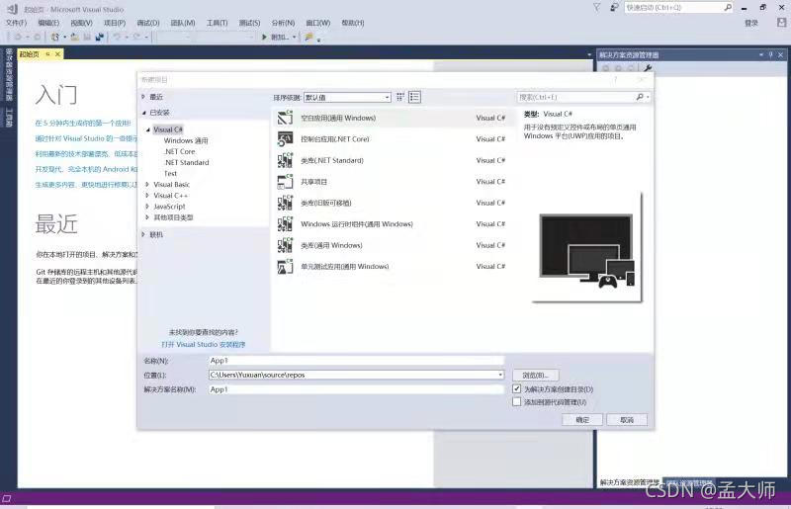Collapse the 已安装 node
791x509 pixels.
(x=143, y=113)
